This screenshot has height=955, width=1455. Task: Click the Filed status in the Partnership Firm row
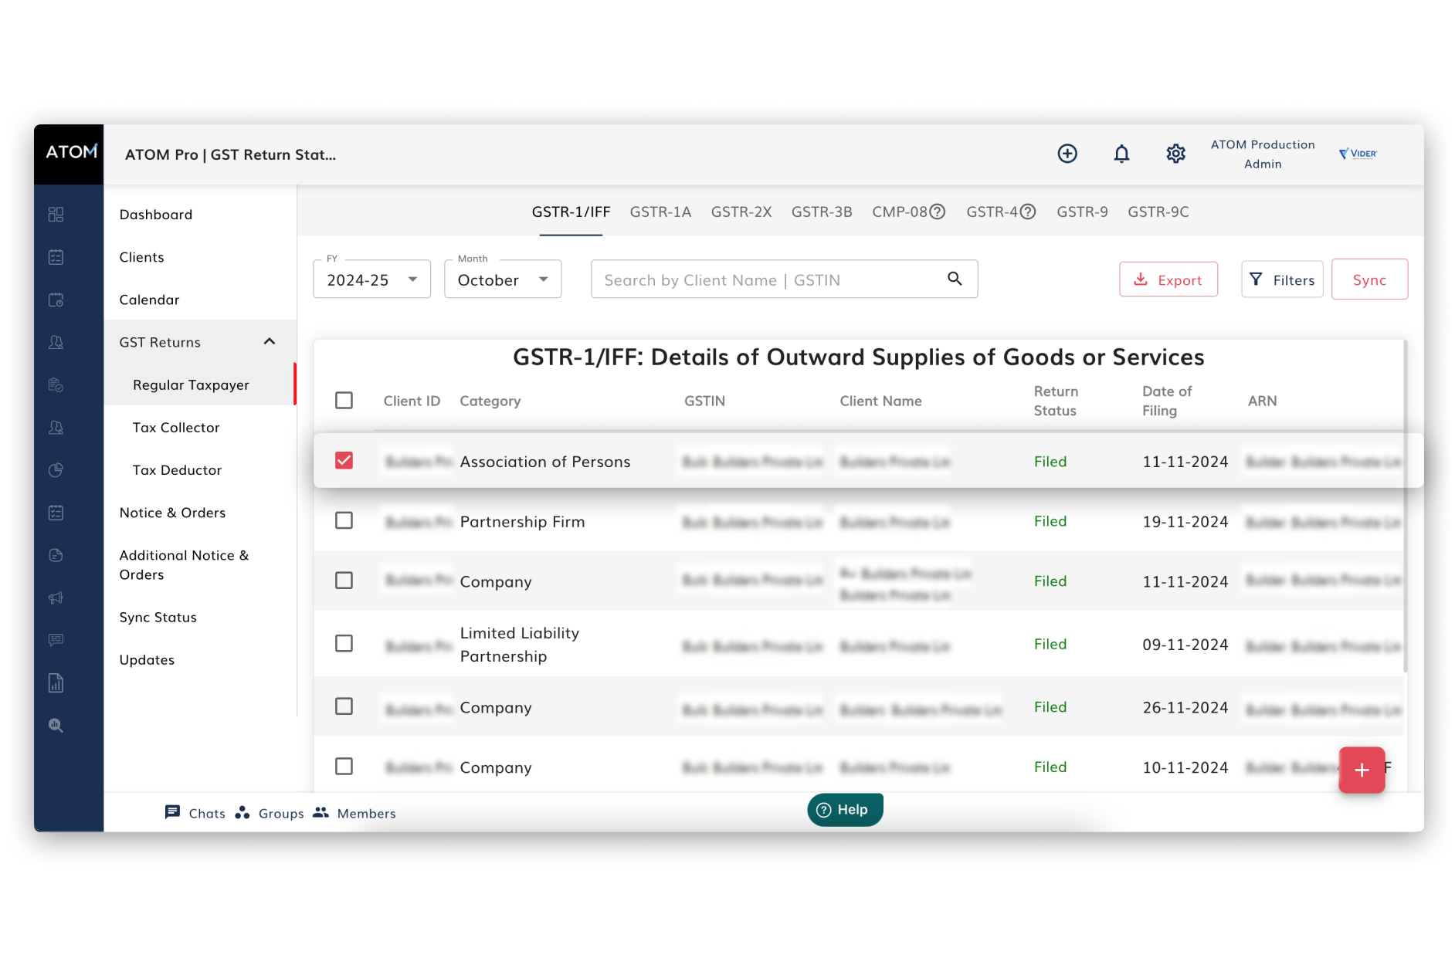[x=1050, y=521]
